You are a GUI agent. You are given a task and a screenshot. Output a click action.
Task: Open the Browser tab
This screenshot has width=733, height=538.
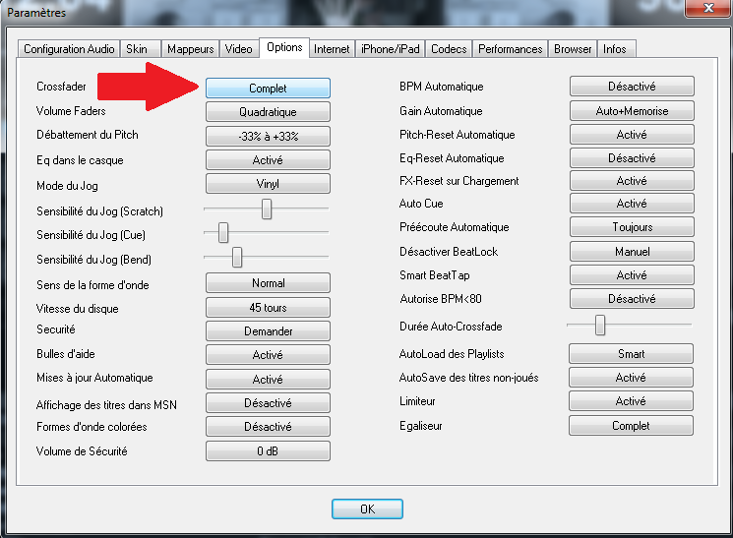point(573,49)
